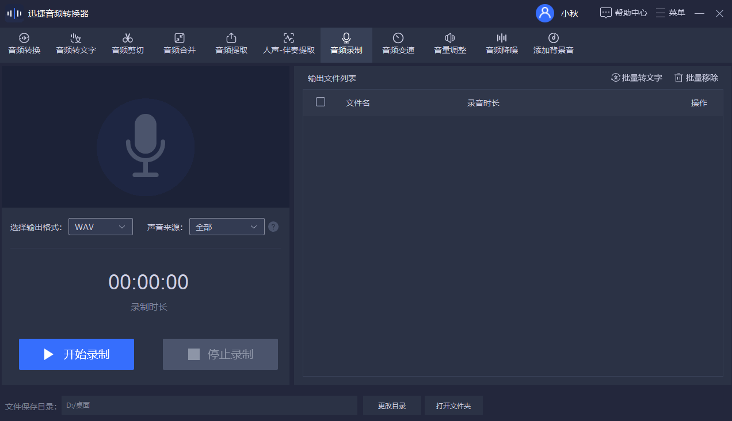Click 开始录制 to start recording

coord(76,354)
